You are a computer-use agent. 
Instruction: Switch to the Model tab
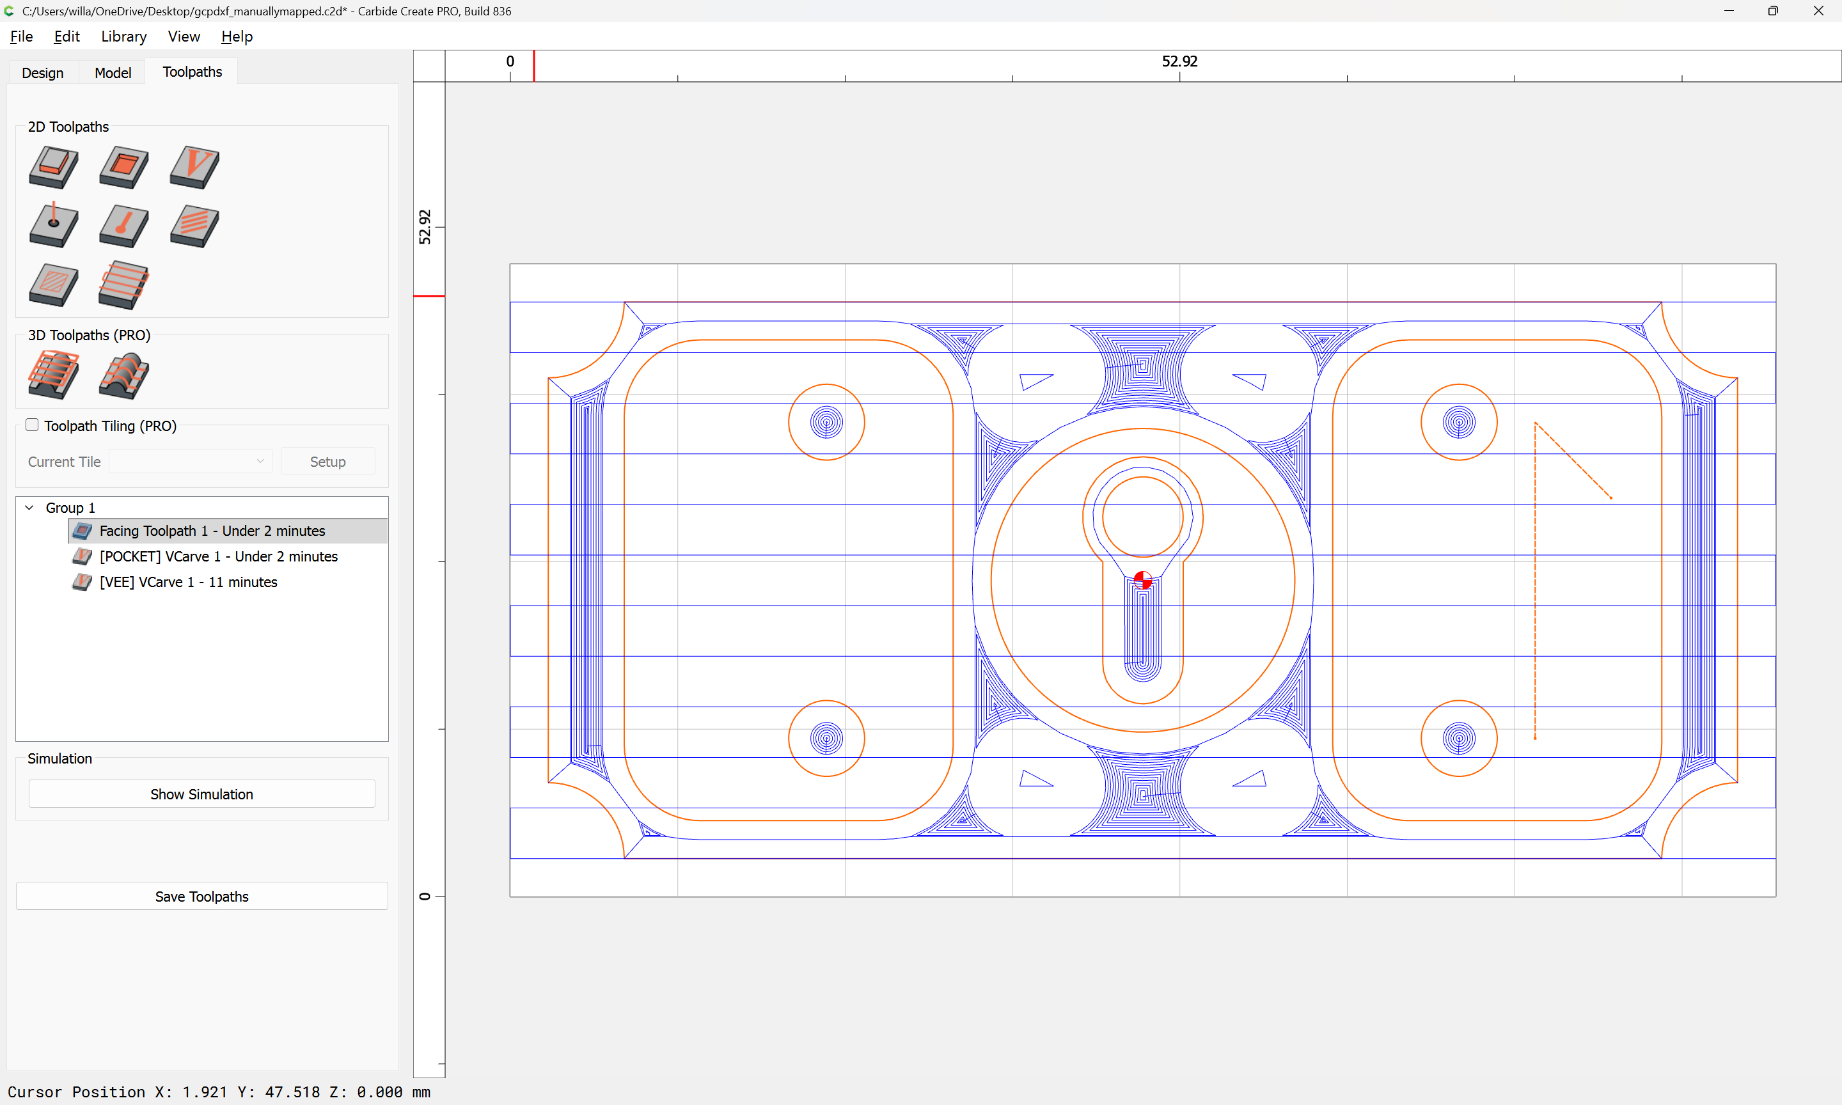click(x=113, y=72)
